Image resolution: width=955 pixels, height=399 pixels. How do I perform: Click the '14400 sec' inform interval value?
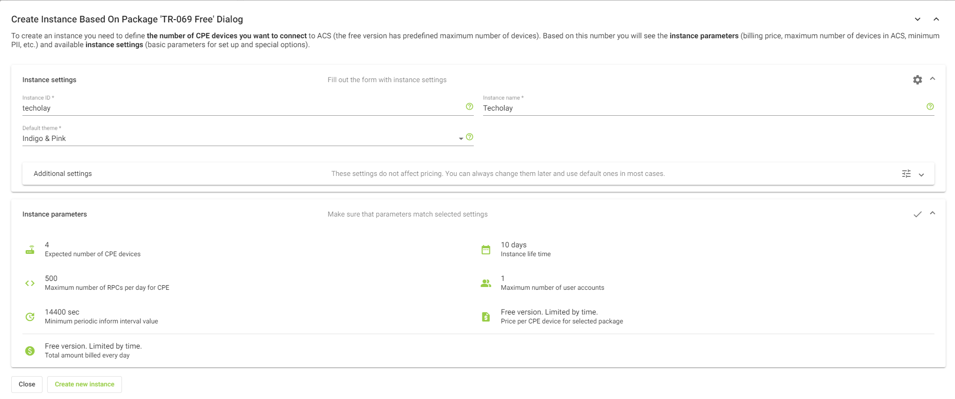click(x=62, y=312)
